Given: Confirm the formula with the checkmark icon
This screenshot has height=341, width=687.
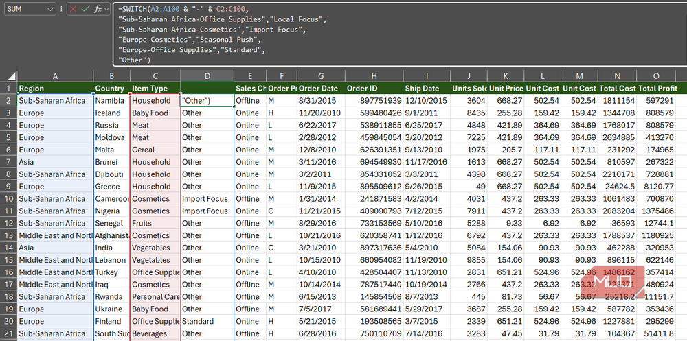Looking at the screenshot, I should tap(85, 8).
